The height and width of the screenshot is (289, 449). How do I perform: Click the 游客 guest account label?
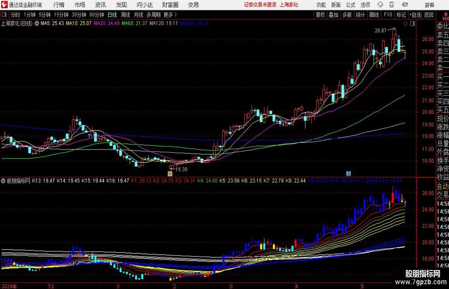click(430, 5)
